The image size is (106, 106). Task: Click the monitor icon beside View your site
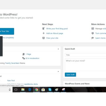(x=44, y=38)
